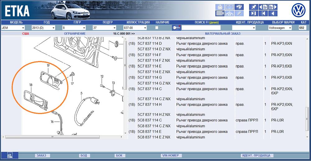Open the ВЫБОР МАРКИ dropdown showing Volkswagen
This screenshot has width=311, height=161.
[280, 28]
